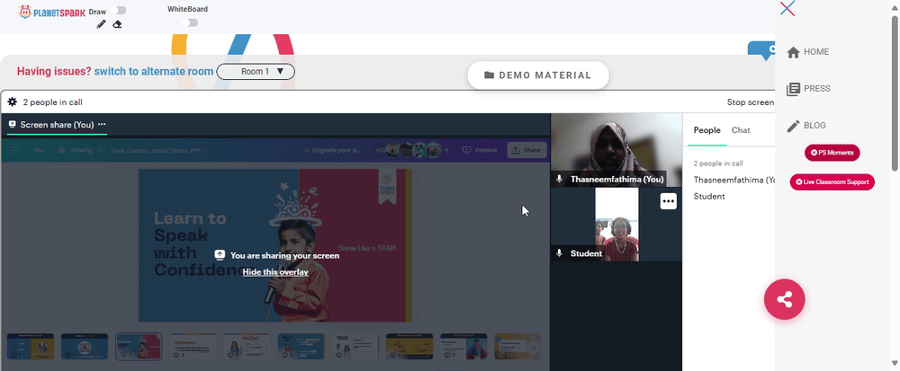Select the Screen share (You) tab
Viewport: 900px width, 371px height.
pos(56,124)
